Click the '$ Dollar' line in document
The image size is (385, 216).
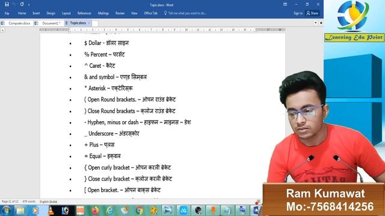106,43
